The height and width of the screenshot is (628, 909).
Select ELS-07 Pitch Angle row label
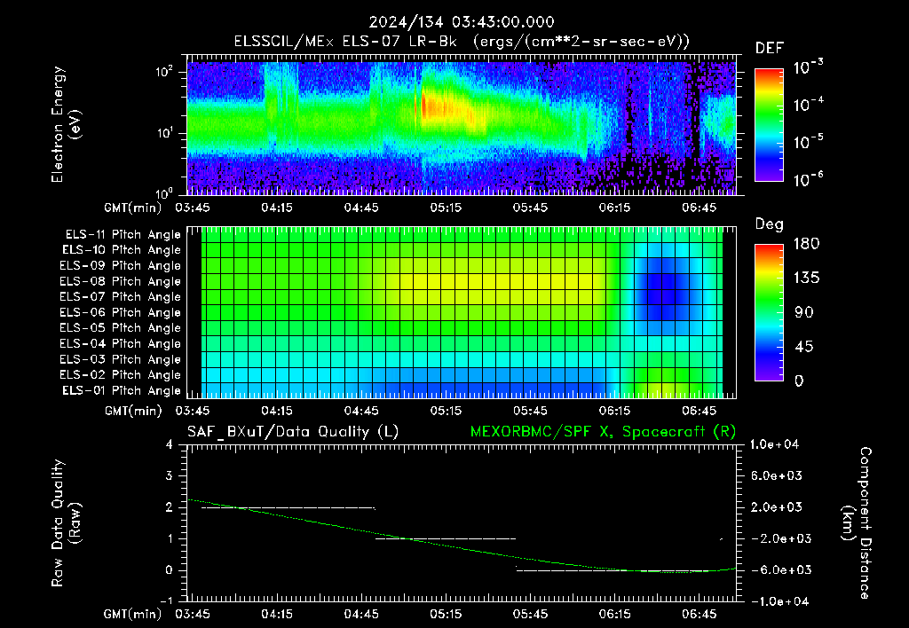[121, 296]
